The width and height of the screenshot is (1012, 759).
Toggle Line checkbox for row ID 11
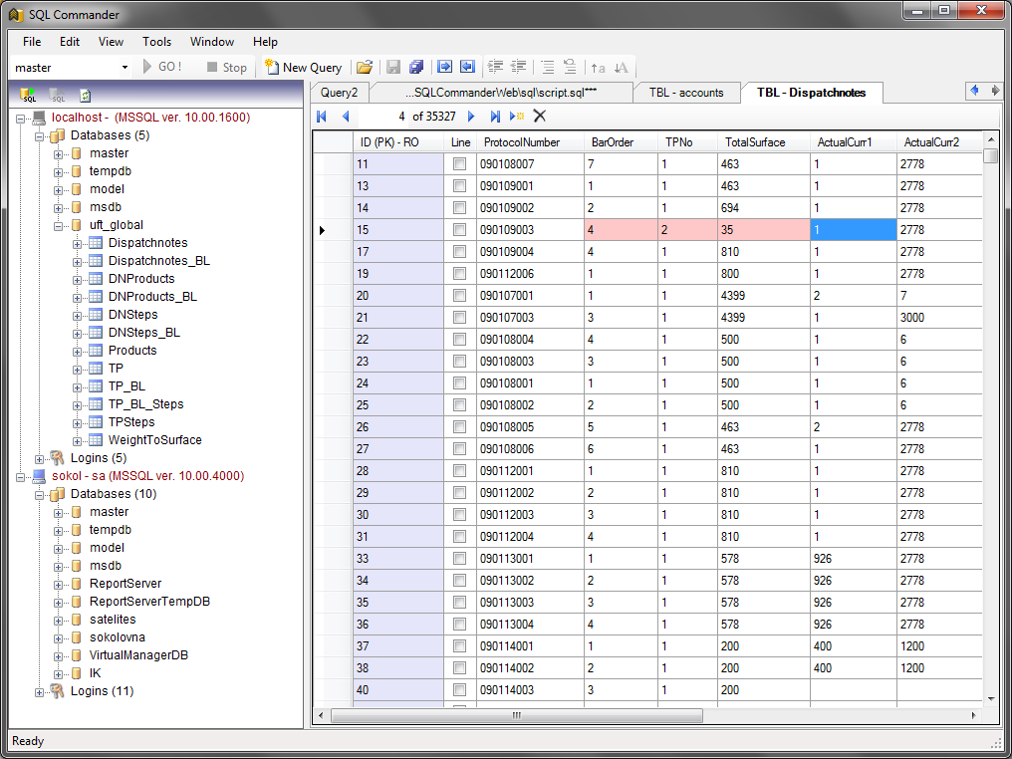pyautogui.click(x=459, y=164)
